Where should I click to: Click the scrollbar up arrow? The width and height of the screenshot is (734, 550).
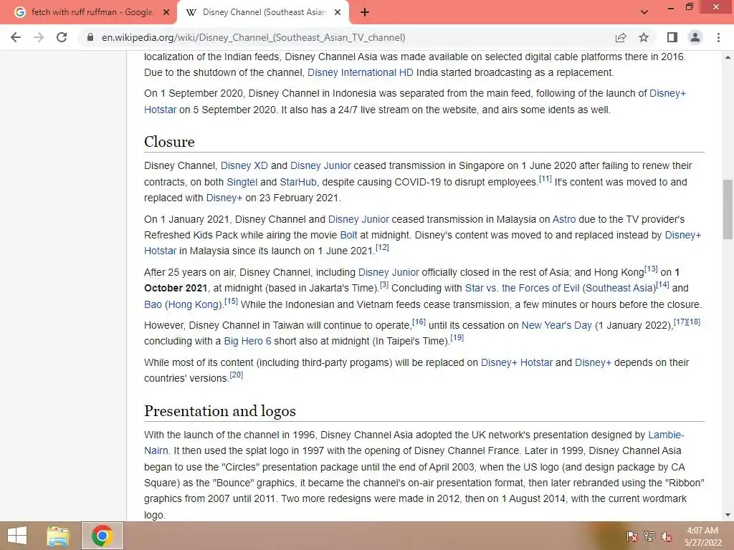pos(728,57)
